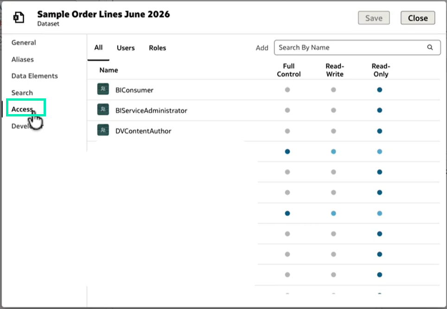Set BIConsumer to Full Control
Viewport: 447px width, 309px height.
(287, 90)
